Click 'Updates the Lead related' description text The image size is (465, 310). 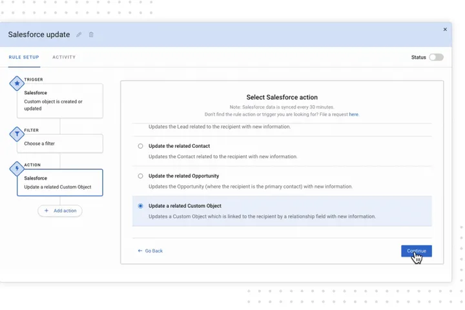[220, 127]
